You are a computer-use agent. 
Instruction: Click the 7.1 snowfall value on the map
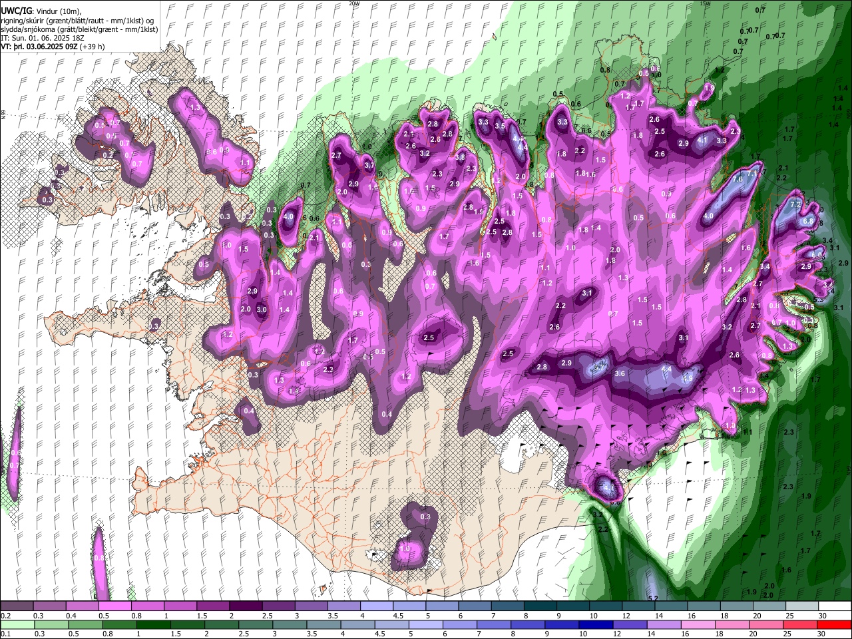752,173
